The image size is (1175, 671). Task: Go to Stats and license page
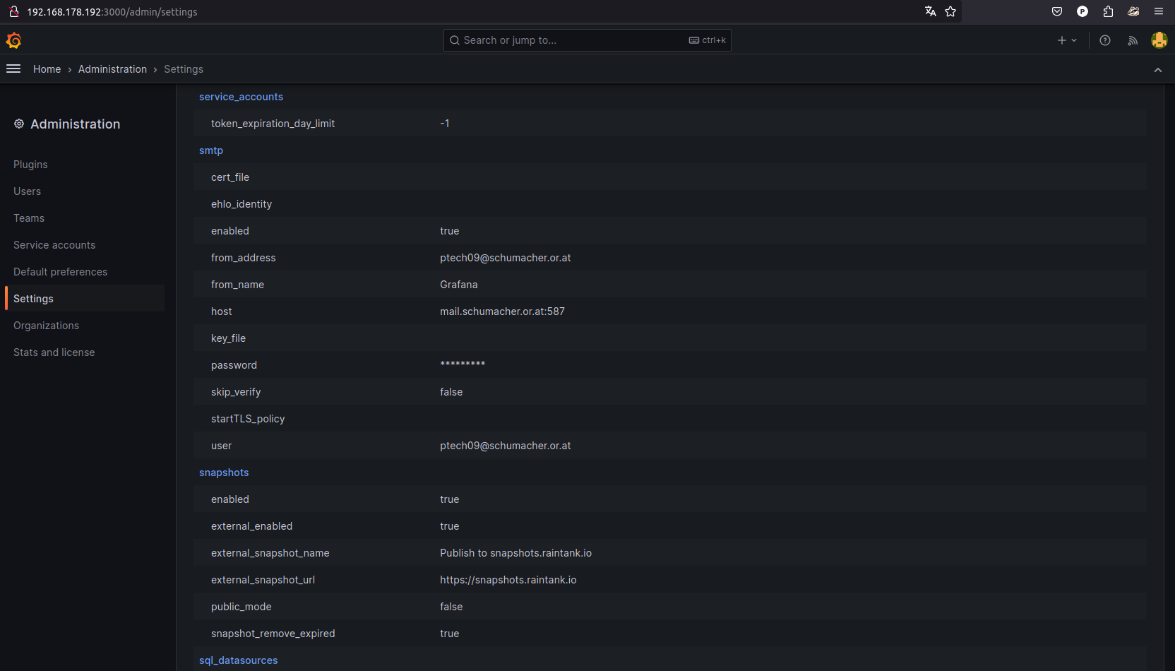tap(54, 352)
